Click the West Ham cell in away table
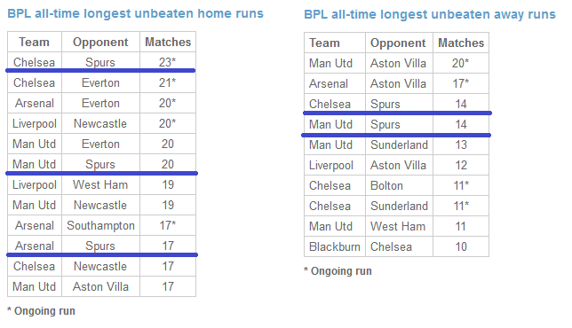 tap(399, 226)
